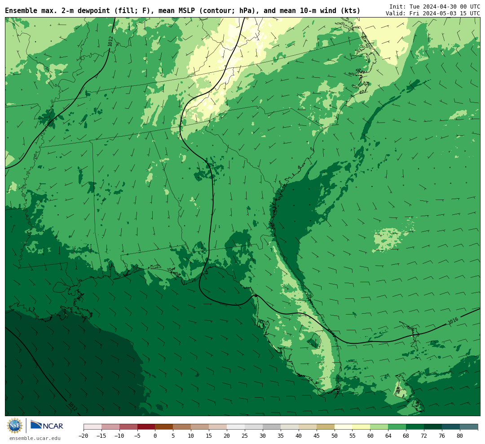This screenshot has height=444, width=485.
Task: Pick the 25 to 30 light gray swatch
Action: click(254, 427)
